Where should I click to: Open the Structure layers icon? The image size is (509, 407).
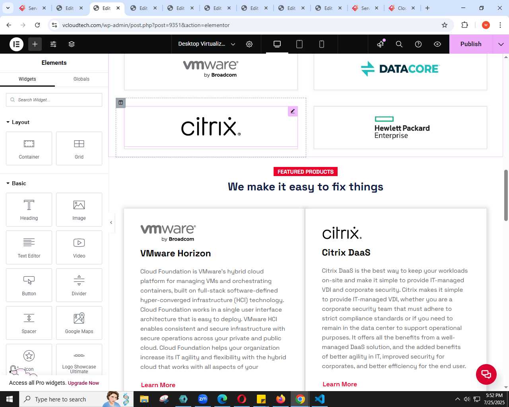(x=72, y=44)
